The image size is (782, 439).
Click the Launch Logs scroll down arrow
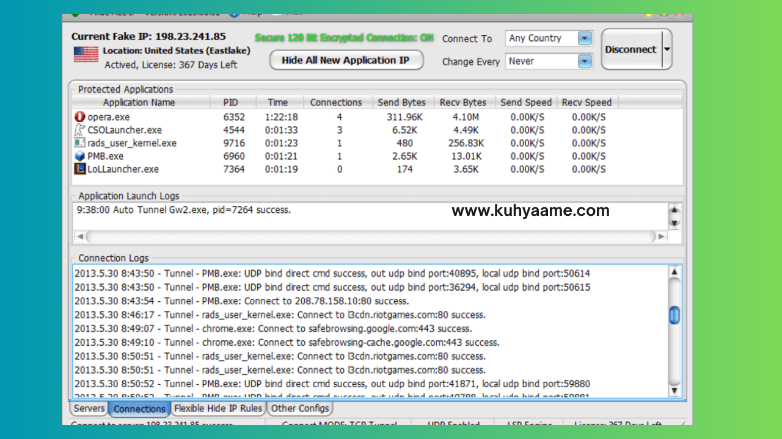[674, 223]
